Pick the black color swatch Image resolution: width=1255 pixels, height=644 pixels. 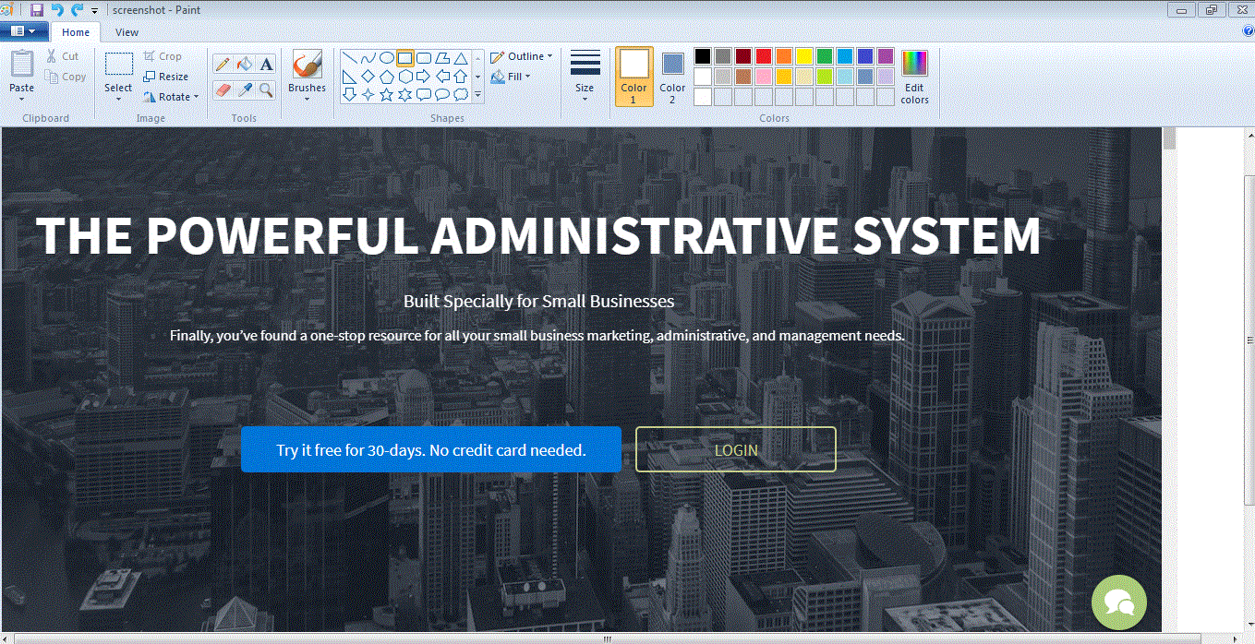(703, 56)
